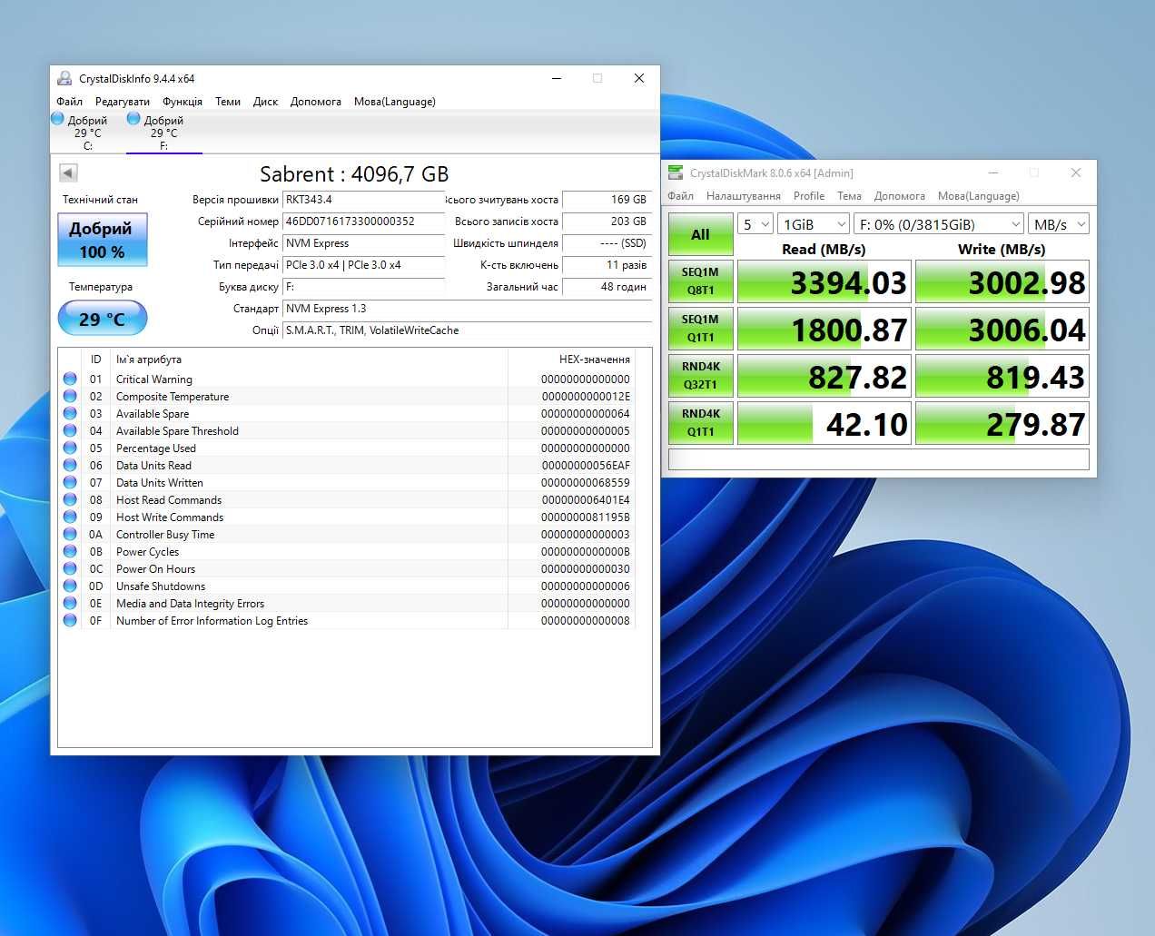Image resolution: width=1155 pixels, height=936 pixels.
Task: Open Налаштування menu in CrystalDiskMark
Action: 744,196
